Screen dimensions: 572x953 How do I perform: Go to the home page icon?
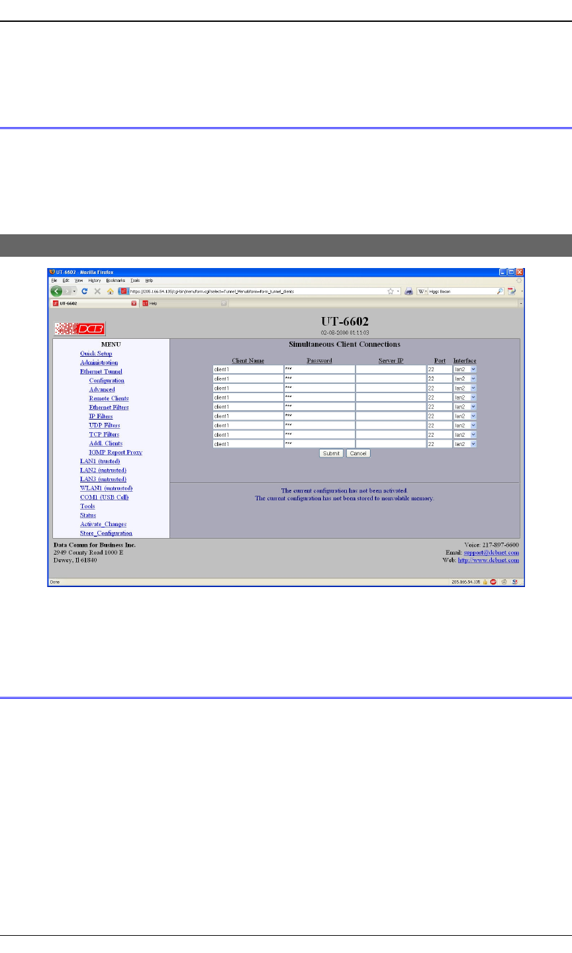click(111, 291)
